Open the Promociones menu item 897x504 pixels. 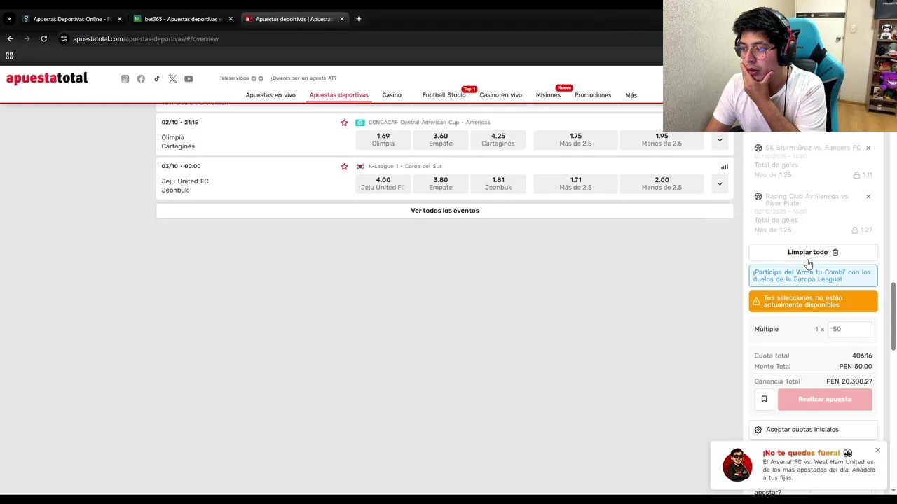[x=593, y=95]
